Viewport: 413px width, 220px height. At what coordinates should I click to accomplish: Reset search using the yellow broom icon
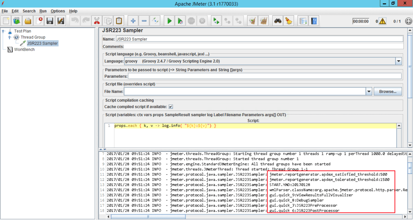(x=289, y=21)
